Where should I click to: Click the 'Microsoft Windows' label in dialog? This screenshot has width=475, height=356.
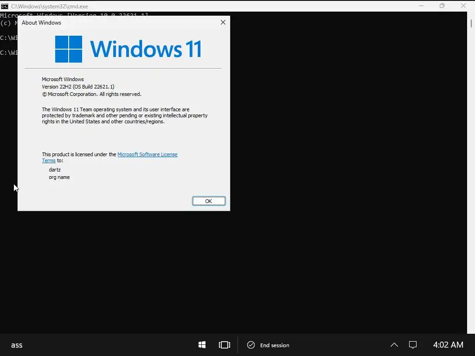(63, 79)
